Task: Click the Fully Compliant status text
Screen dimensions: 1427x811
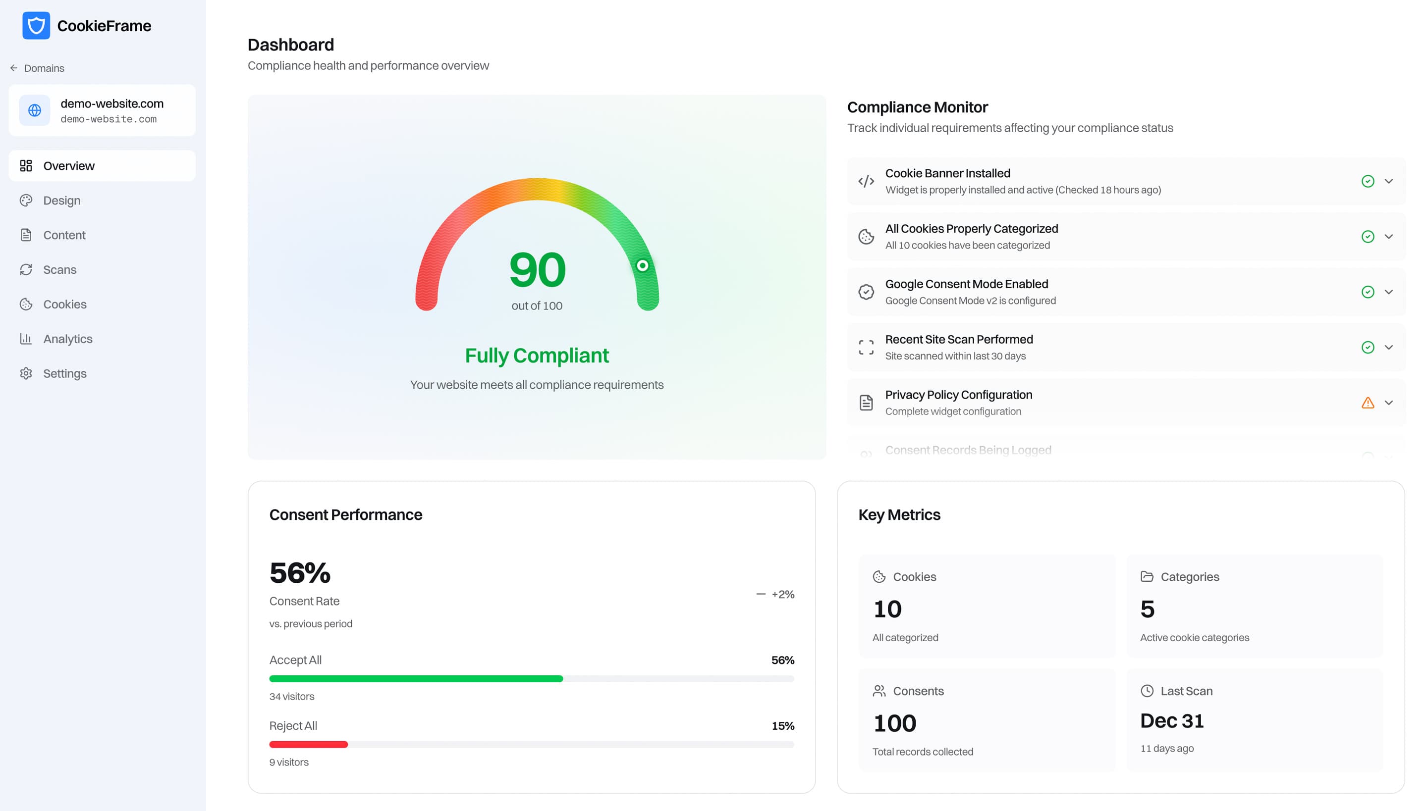Action: click(x=536, y=355)
